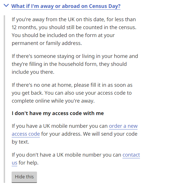Screen dimensions: 185x186
Task: Click the "I don't have my access code with me" subheading
Action: tap(58, 113)
